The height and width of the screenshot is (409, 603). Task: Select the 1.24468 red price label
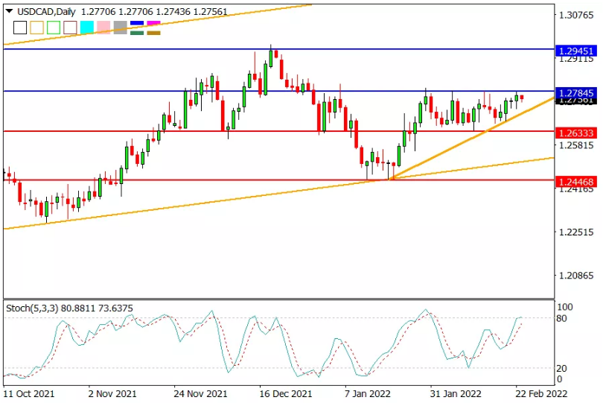[x=576, y=182]
